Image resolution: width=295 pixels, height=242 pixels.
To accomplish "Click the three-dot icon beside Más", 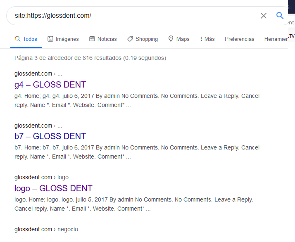I will (201, 39).
